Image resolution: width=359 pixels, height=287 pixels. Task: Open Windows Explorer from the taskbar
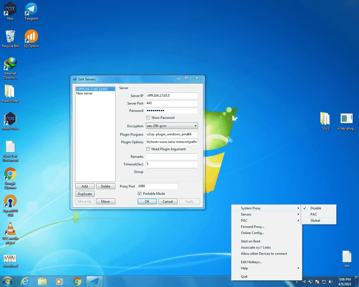42,281
